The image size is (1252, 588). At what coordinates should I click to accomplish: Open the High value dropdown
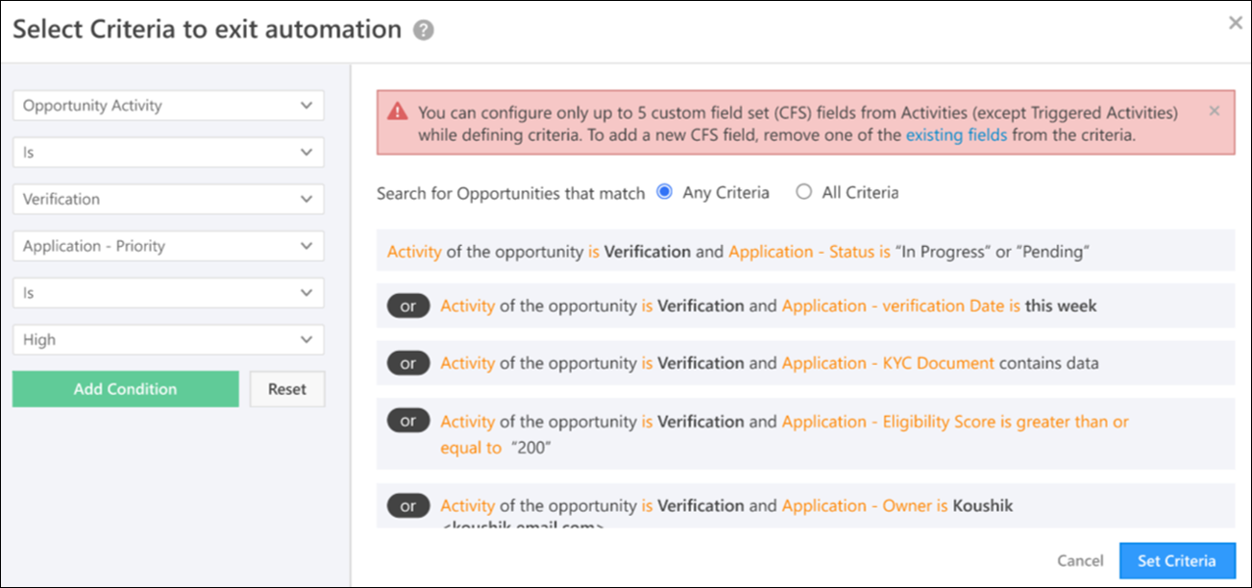point(168,339)
